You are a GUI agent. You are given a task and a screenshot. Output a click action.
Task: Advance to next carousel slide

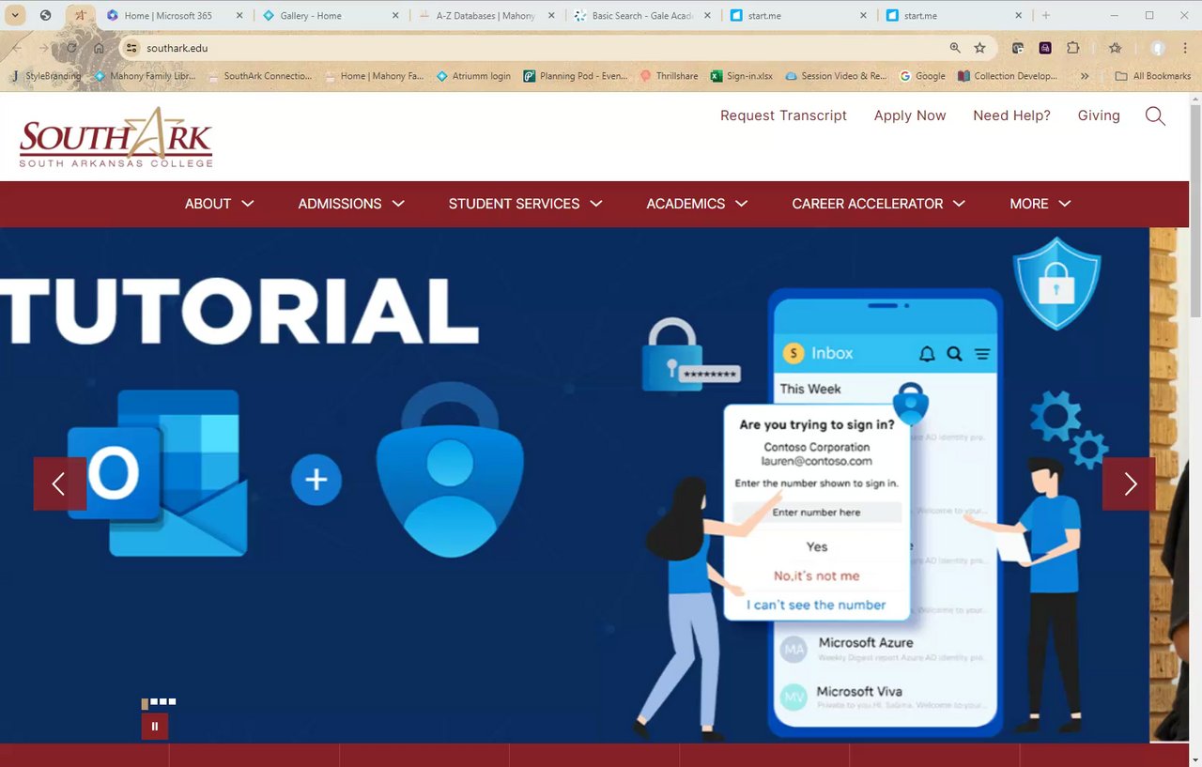1130,483
